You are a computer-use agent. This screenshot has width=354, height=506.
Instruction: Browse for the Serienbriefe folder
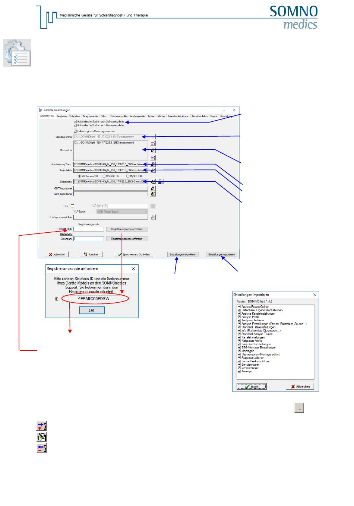pos(153,170)
